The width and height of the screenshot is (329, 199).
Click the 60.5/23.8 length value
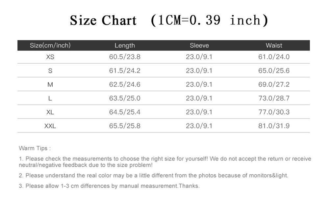click(x=125, y=57)
